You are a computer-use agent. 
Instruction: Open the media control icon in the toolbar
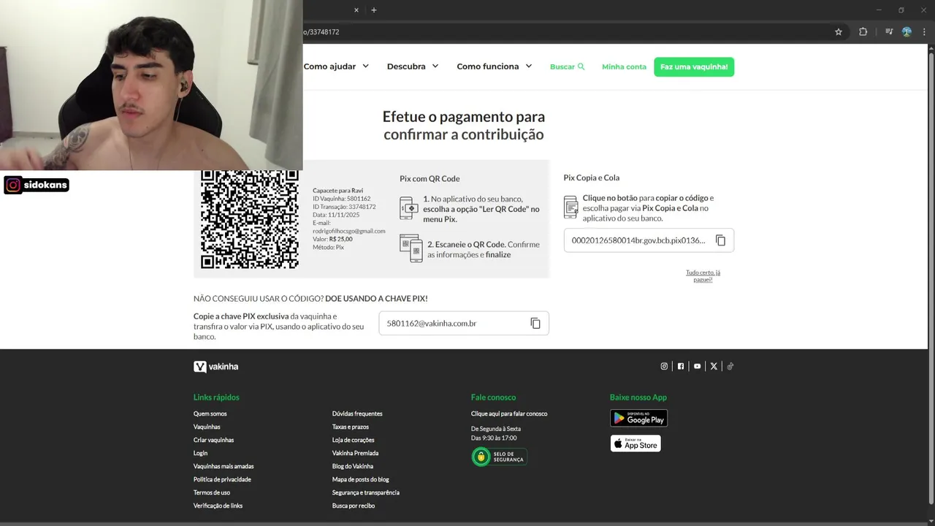[x=889, y=32]
